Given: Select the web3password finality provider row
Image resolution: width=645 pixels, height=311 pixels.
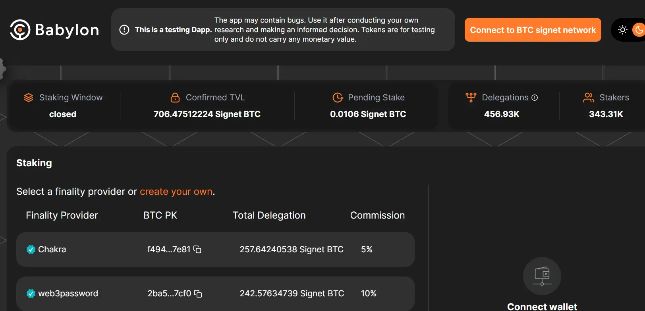Looking at the screenshot, I should [215, 294].
